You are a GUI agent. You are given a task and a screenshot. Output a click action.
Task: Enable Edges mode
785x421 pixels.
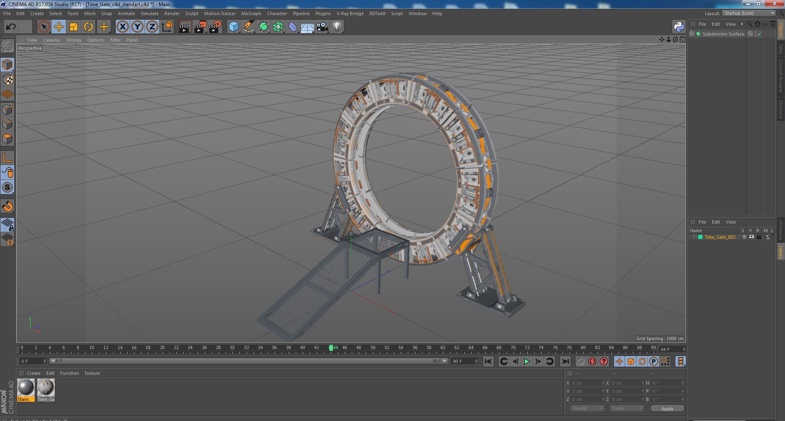tap(7, 124)
